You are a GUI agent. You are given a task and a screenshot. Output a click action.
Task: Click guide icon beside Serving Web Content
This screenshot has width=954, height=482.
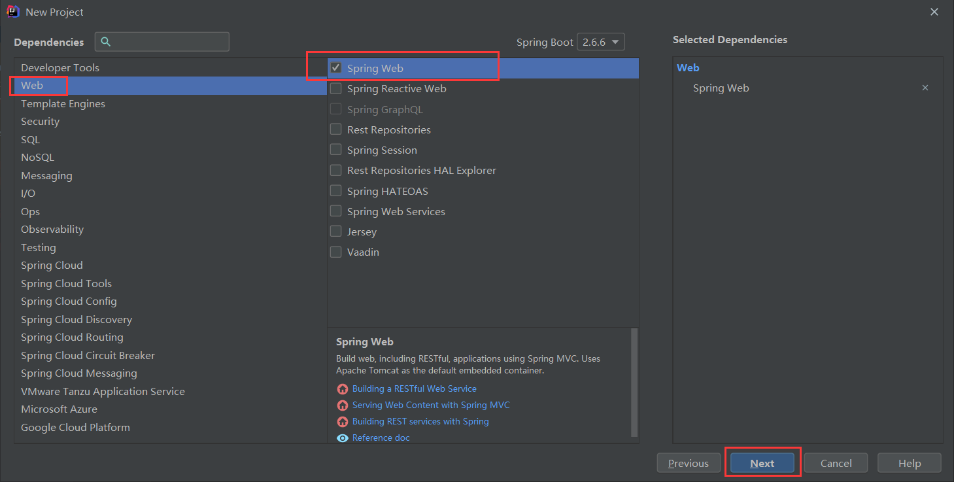[x=343, y=405]
